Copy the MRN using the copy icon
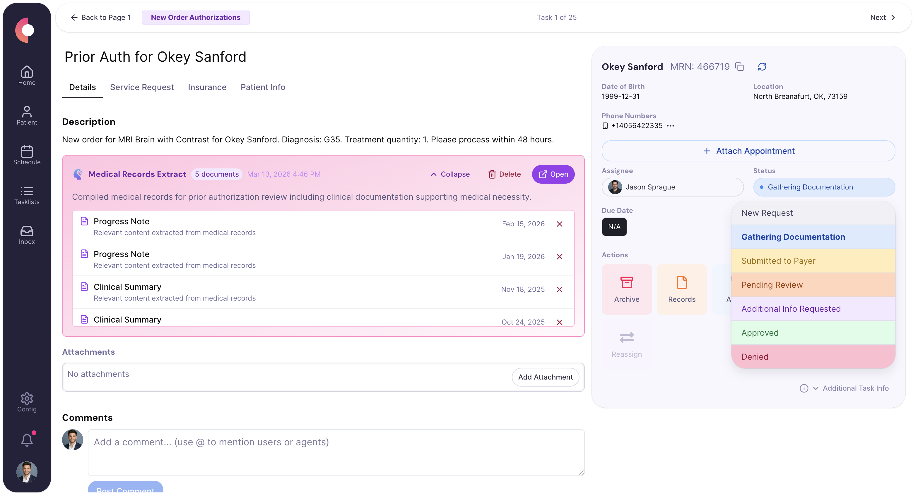 [740, 67]
